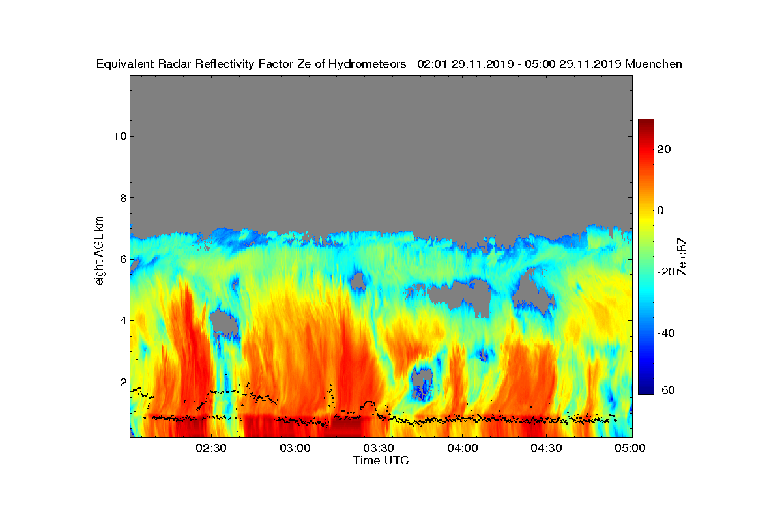Viewport: 782px width, 521px height.
Task: Click the date range '02:01 29.11.2019 - 05:00 29.11.2019 Muenchen'
Action: tap(549, 64)
